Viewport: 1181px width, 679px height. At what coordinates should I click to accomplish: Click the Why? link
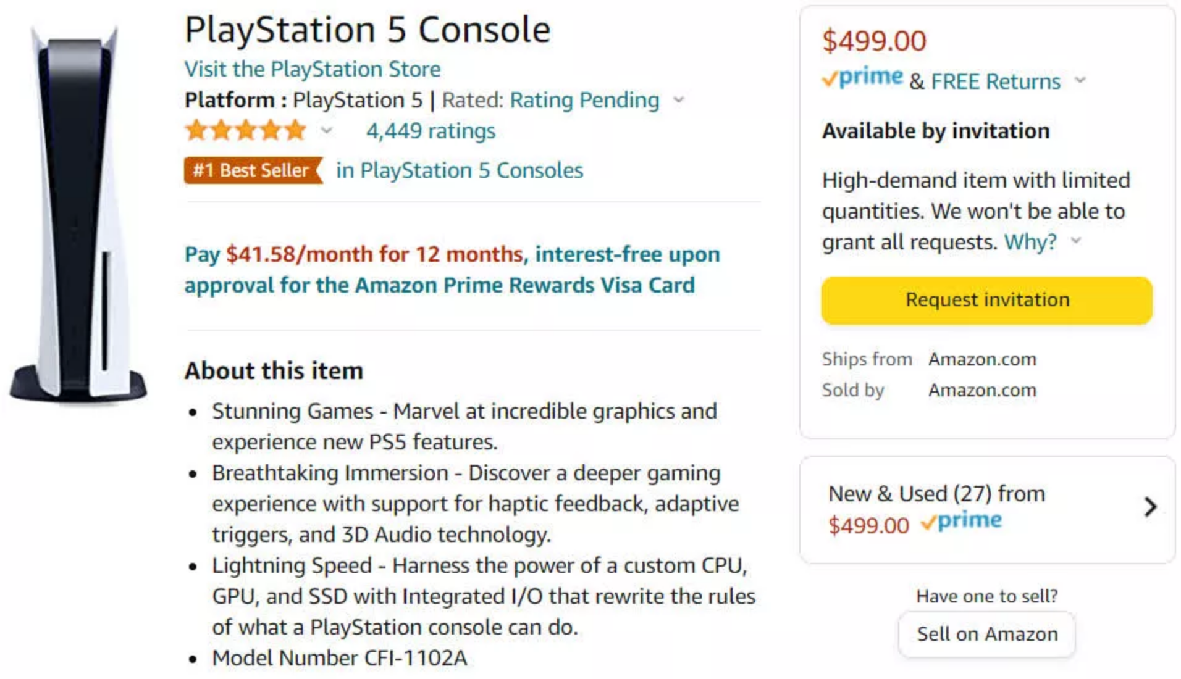coord(1030,242)
